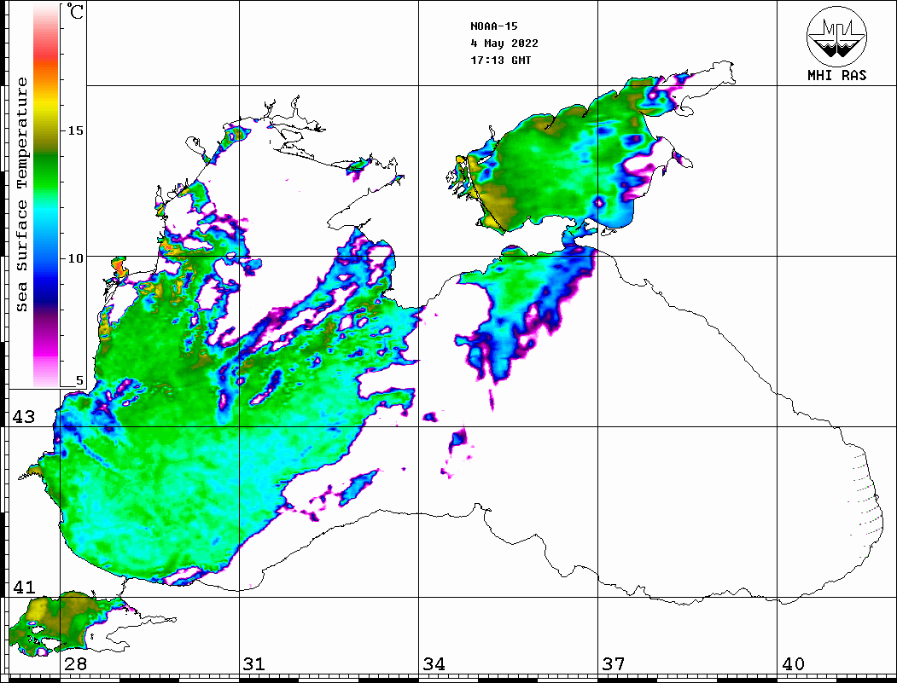Click the "4 May 2022" date text
Screen dimensions: 897x683
504,43
